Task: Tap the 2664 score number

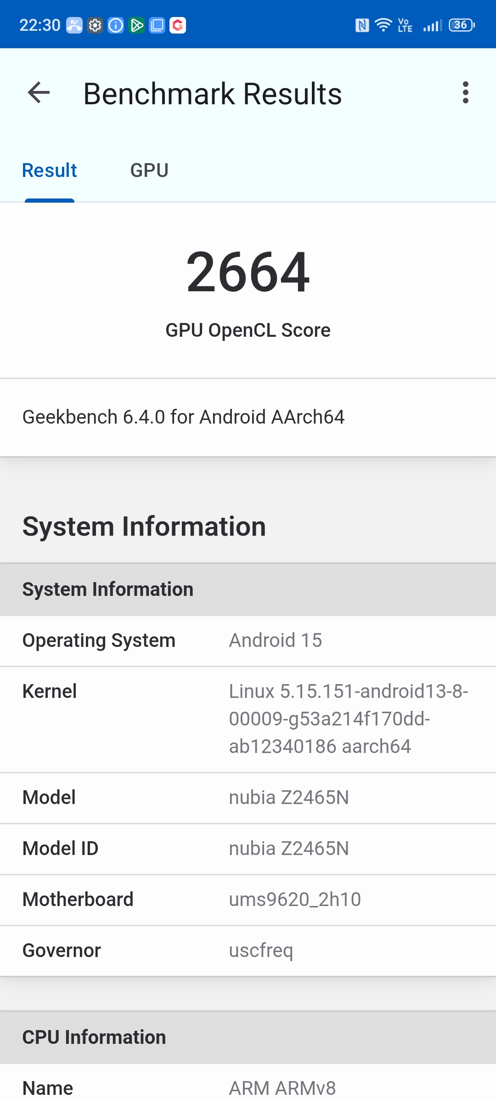Action: (x=248, y=272)
